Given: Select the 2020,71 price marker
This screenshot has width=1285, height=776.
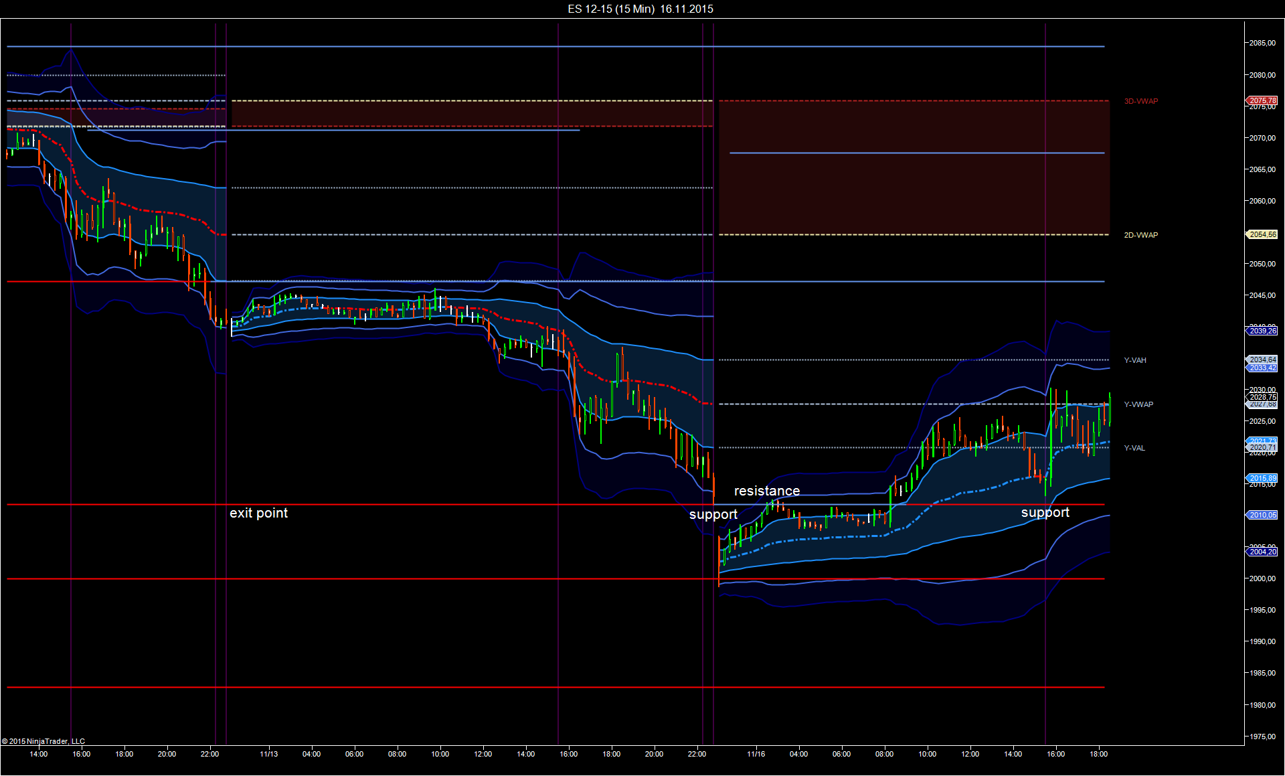Looking at the screenshot, I should coord(1262,447).
